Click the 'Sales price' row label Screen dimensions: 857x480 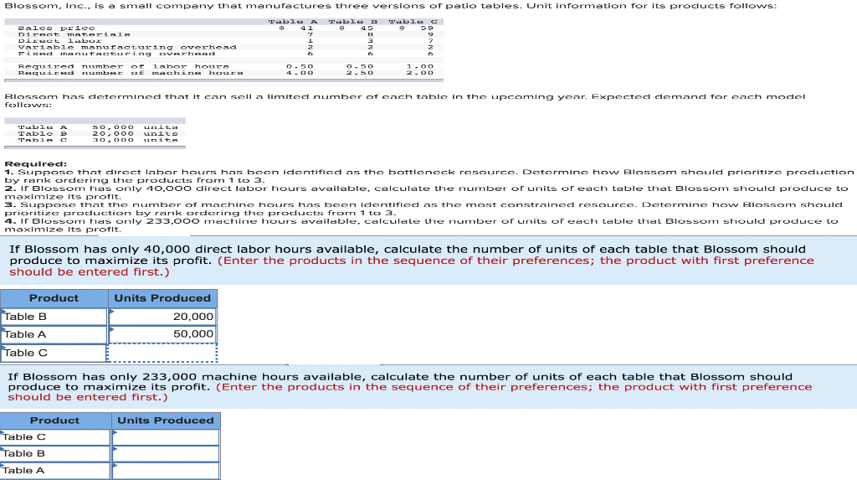coord(56,28)
